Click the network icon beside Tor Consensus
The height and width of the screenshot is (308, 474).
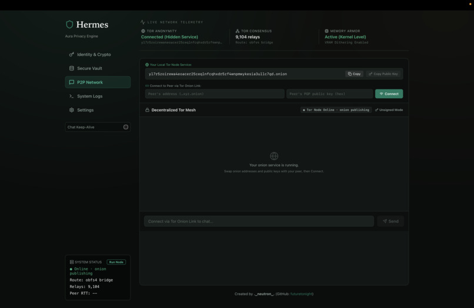(238, 31)
